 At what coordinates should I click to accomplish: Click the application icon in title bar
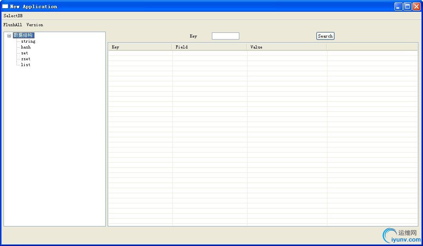pos(5,6)
